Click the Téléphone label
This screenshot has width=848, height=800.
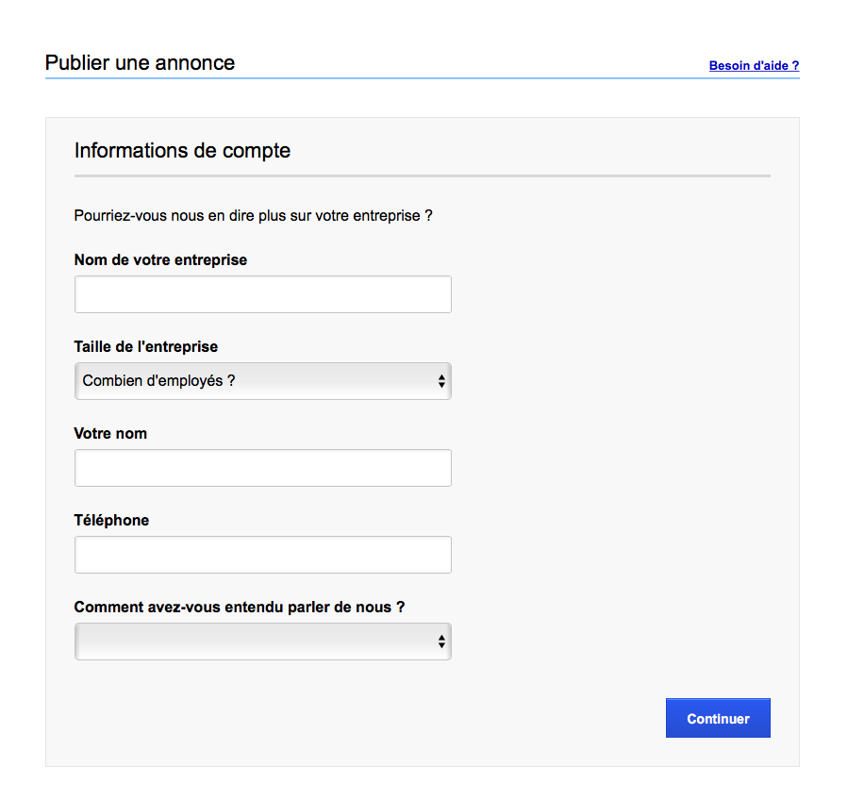coord(111,521)
